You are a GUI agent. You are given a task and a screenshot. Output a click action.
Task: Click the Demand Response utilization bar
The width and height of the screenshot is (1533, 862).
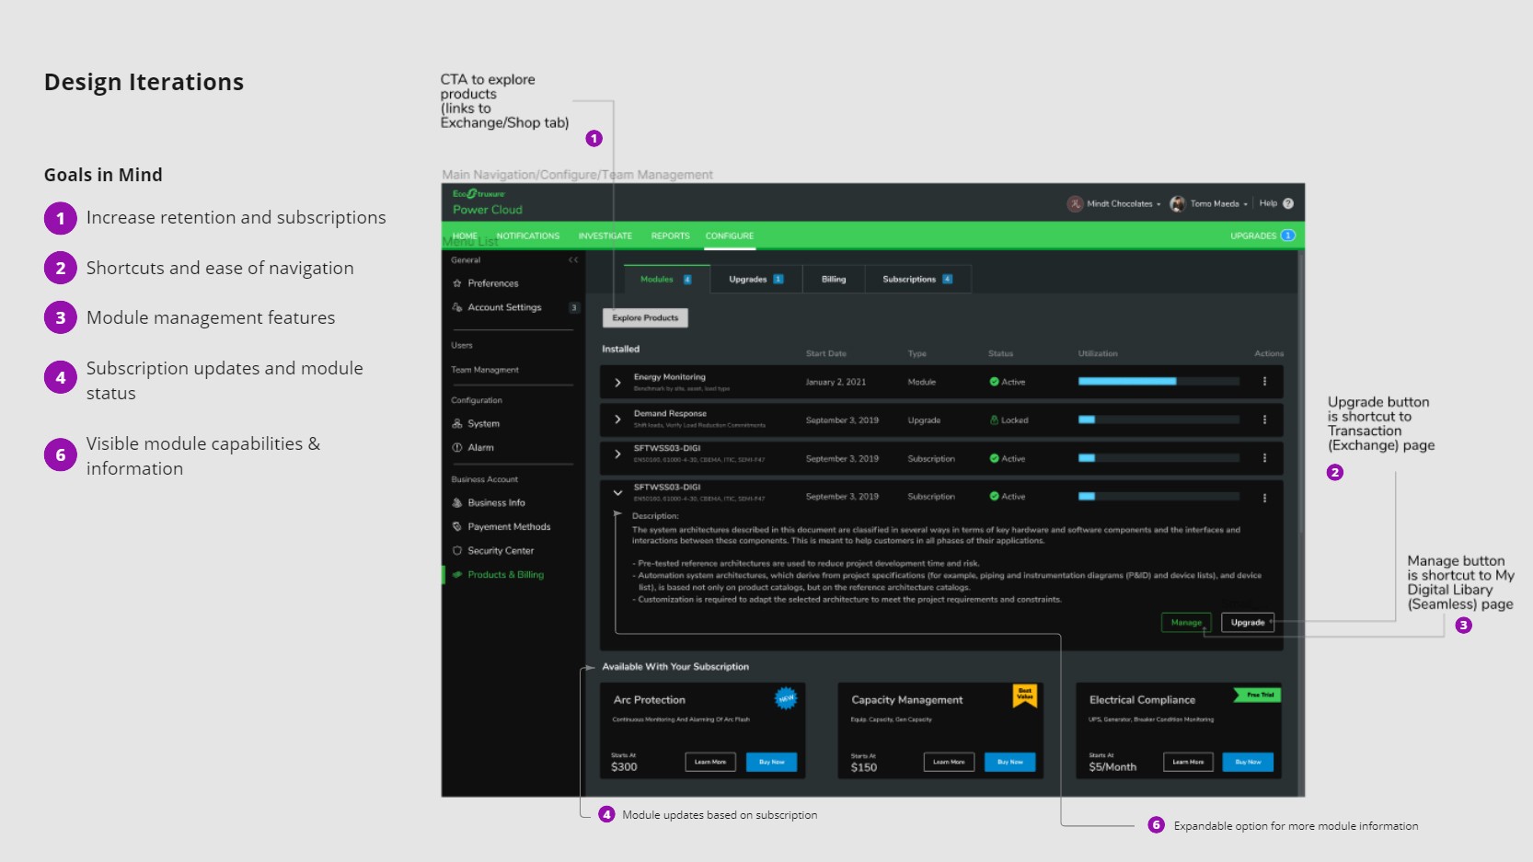tap(1158, 420)
